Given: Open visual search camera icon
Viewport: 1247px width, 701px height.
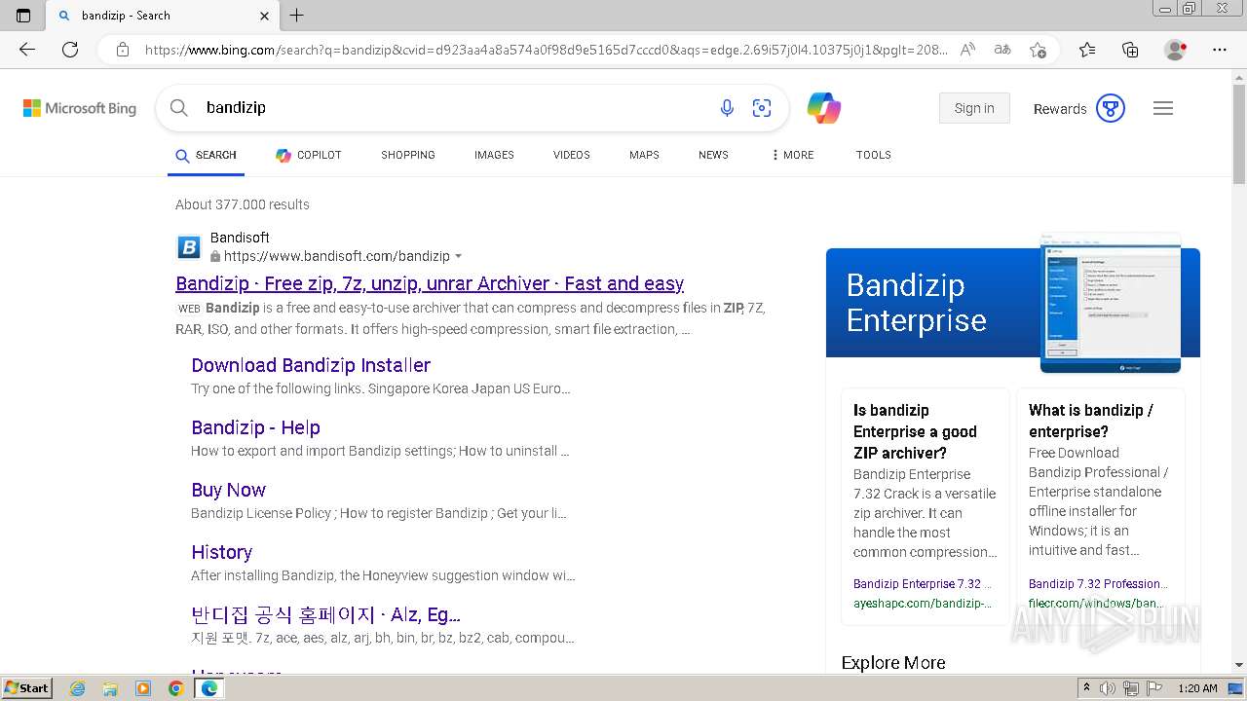Looking at the screenshot, I should 762,108.
